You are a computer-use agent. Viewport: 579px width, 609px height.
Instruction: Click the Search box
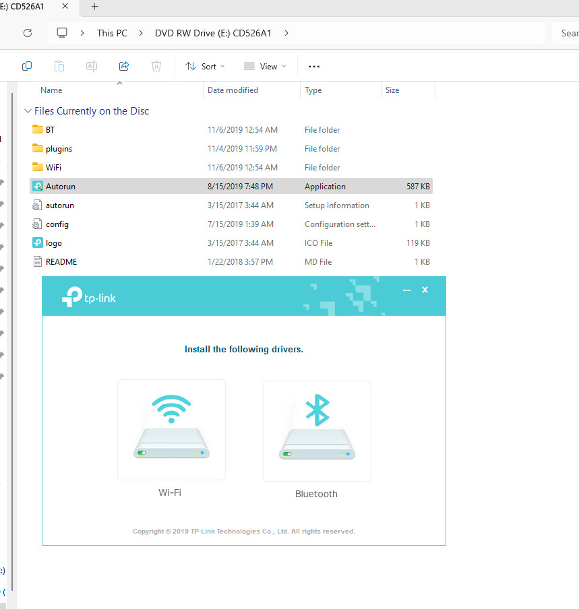click(570, 32)
